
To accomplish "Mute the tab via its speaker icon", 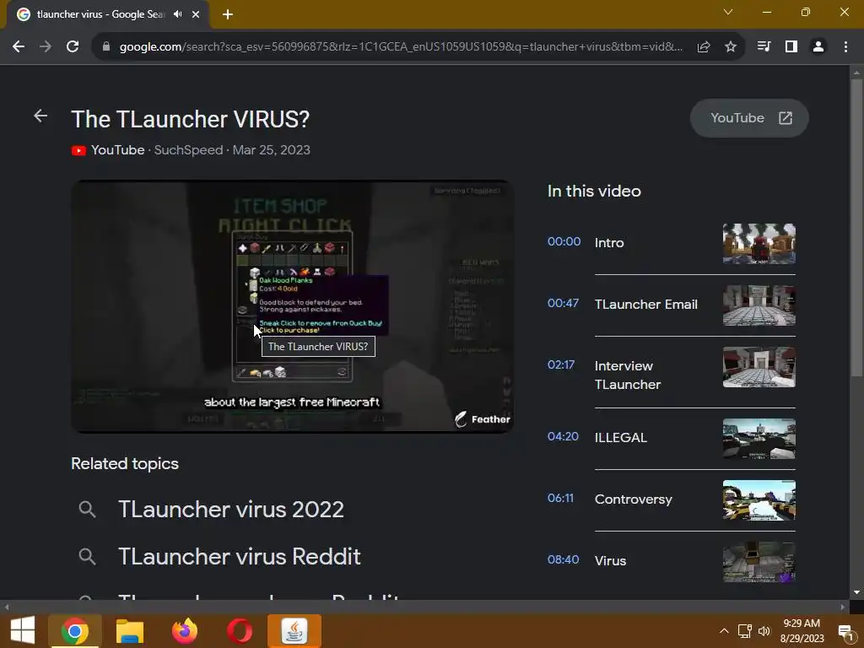I will coord(177,14).
